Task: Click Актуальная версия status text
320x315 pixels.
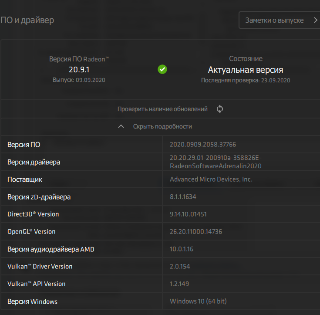Action: (246, 70)
